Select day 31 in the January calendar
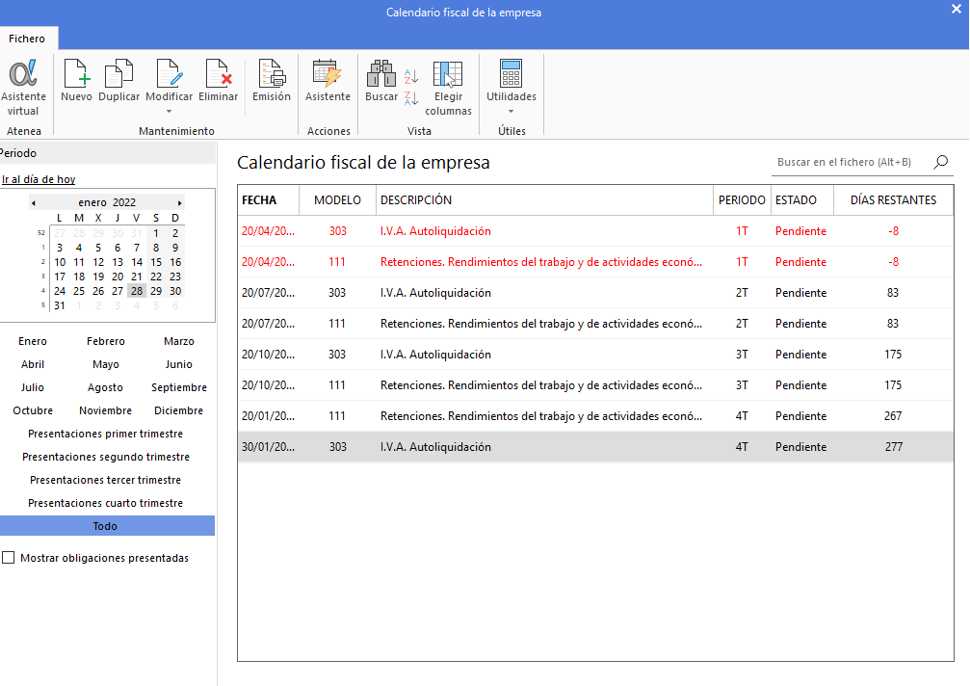 click(60, 305)
